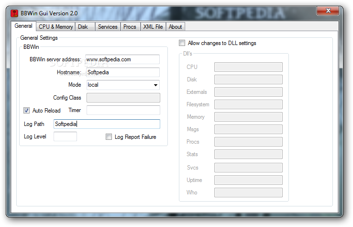Focus the Log Path field

pos(107,124)
